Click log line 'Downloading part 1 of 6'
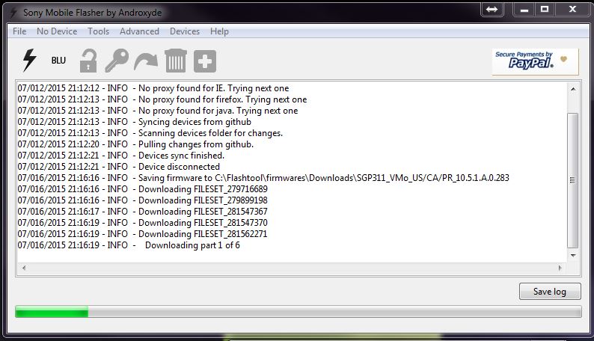This screenshot has width=594, height=341. point(129,245)
